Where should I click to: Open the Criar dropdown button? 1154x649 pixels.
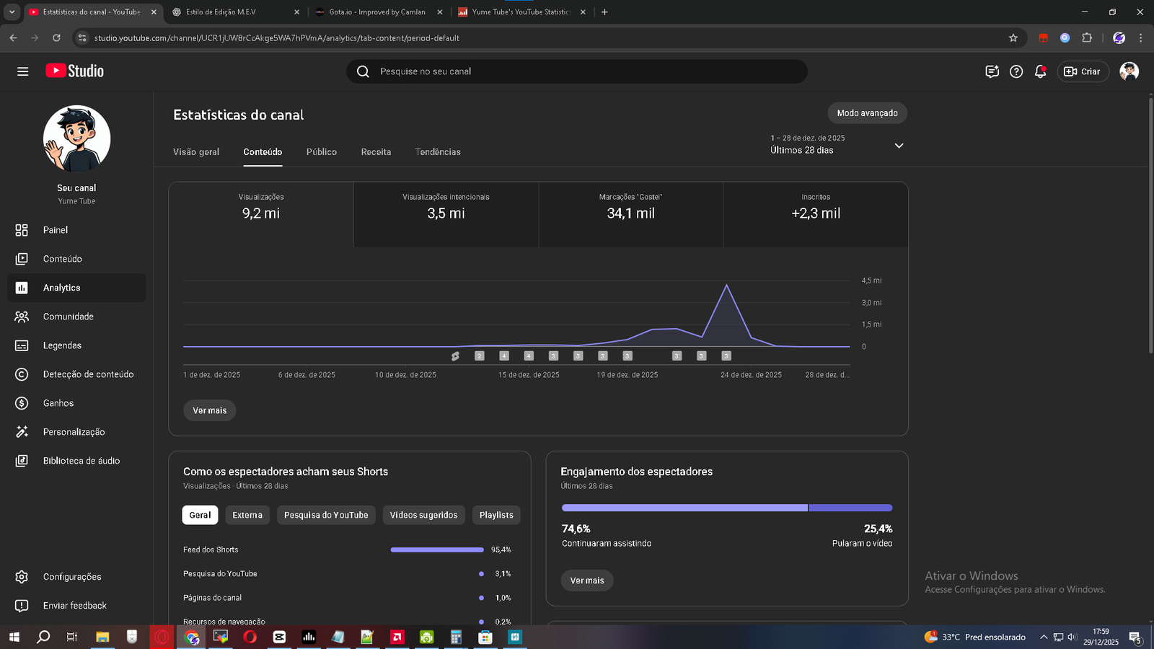1083,71
